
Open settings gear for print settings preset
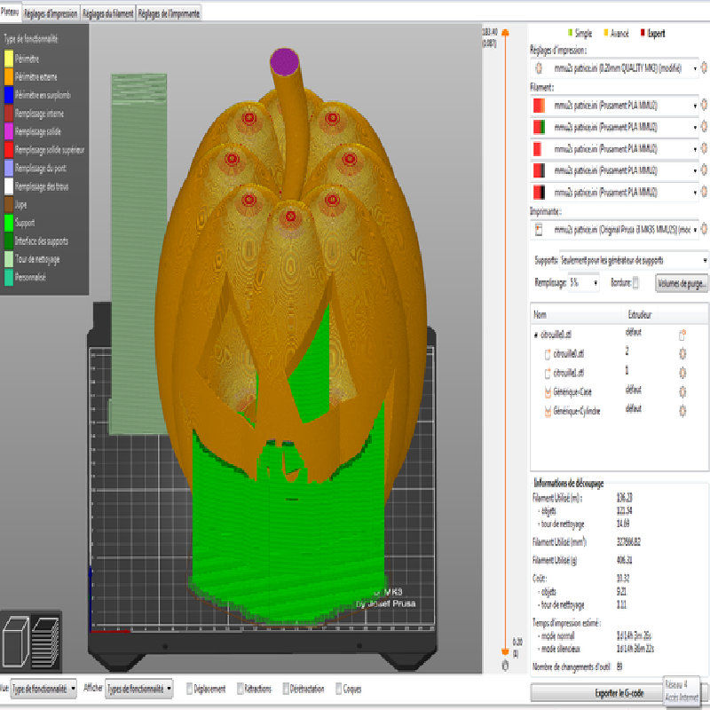(705, 67)
